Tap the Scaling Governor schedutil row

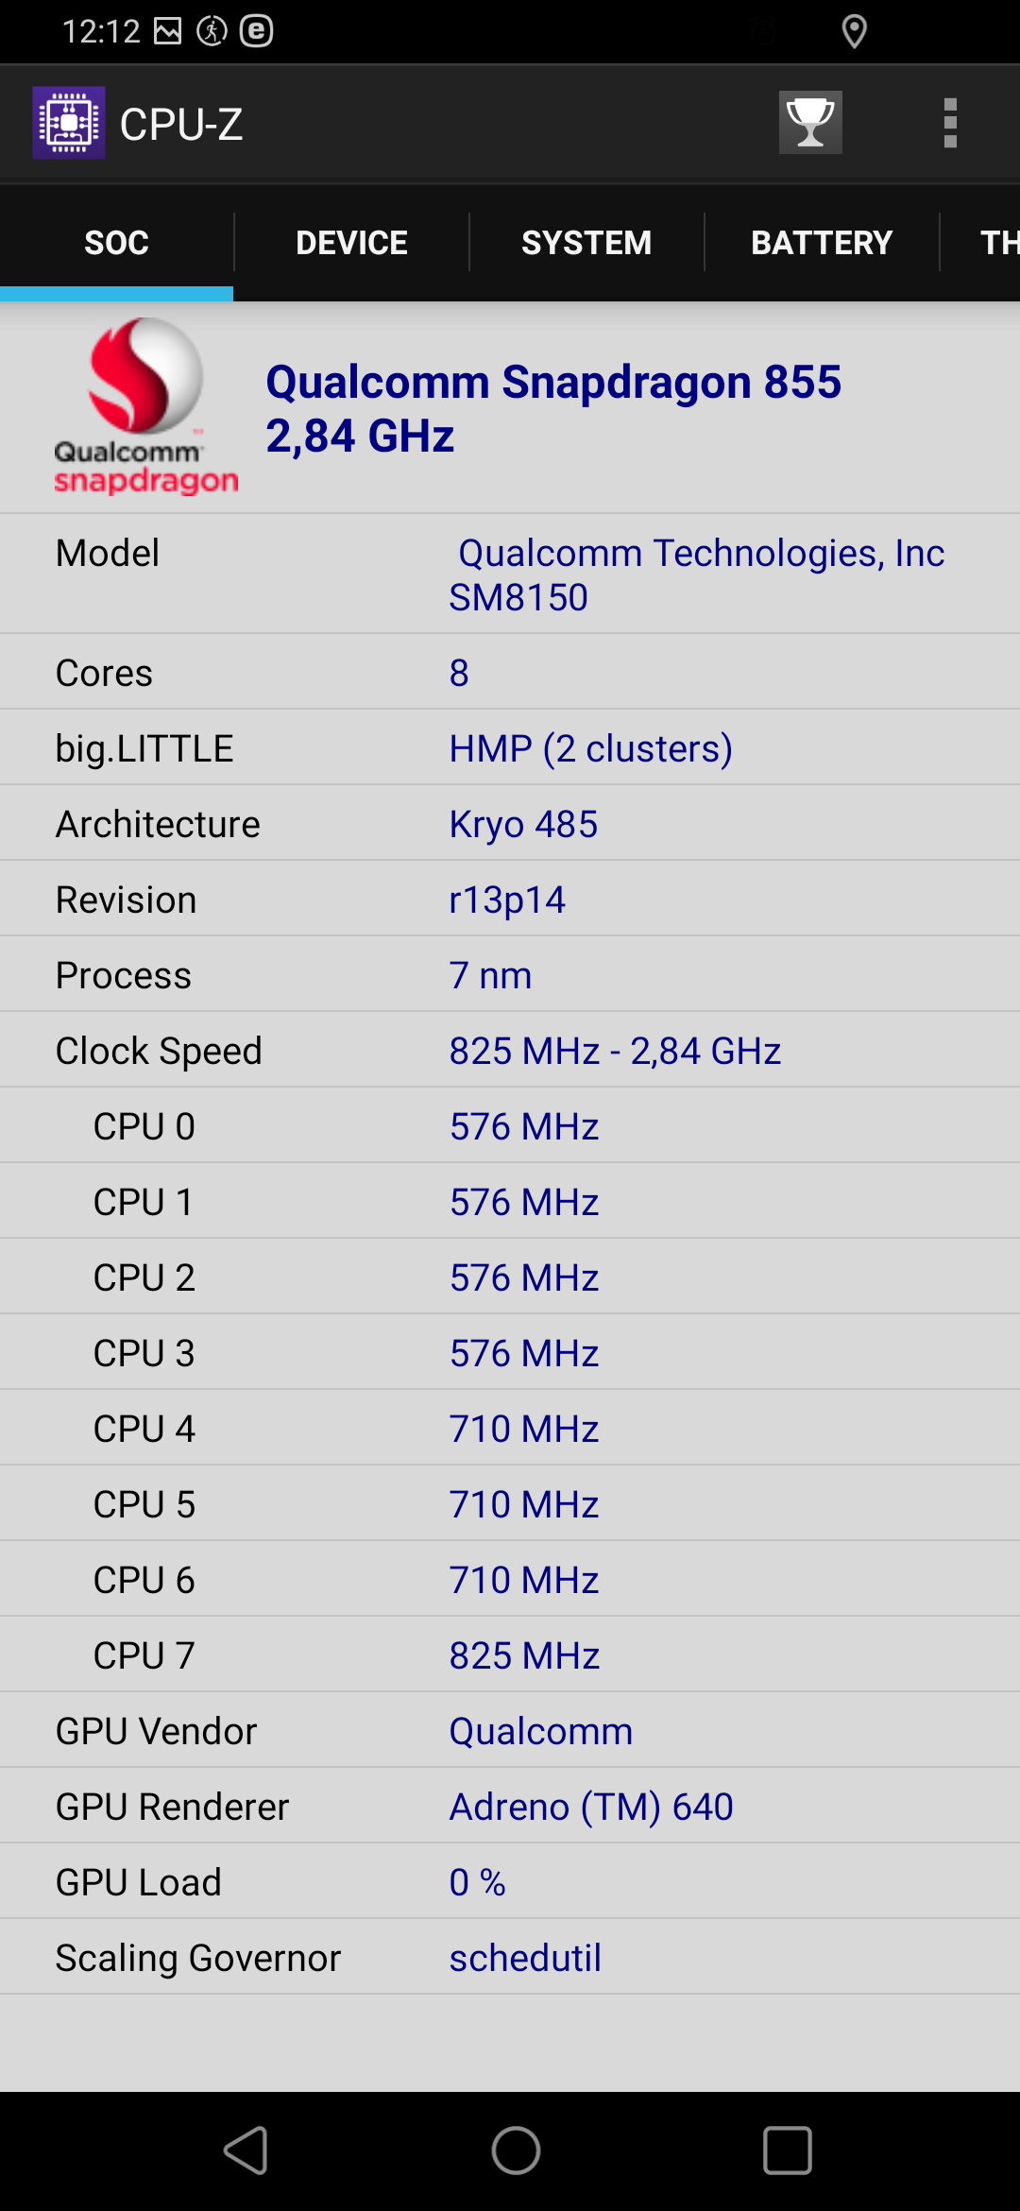(x=510, y=1957)
